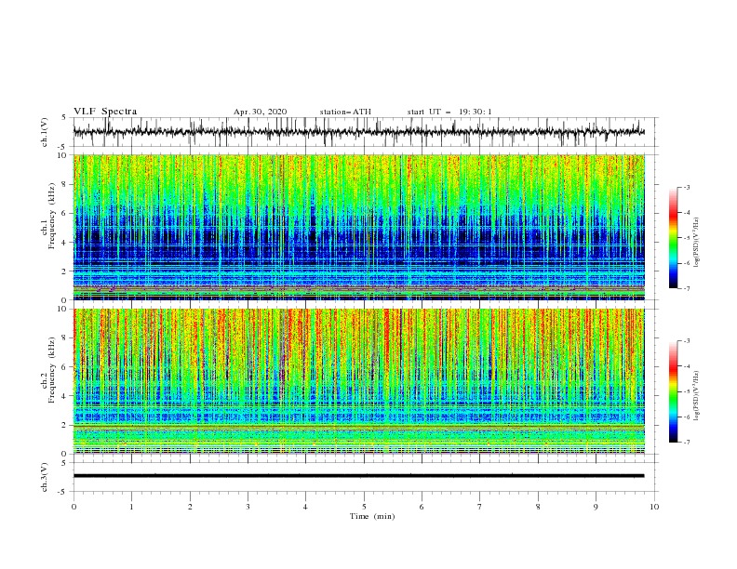This screenshot has width=737, height=569.
Task: Click the "-5" tick on ch.3(V) axis
Action: [62, 492]
